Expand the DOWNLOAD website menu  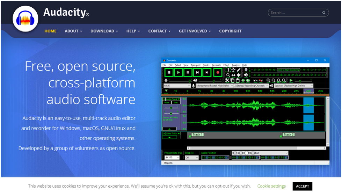[x=104, y=31]
